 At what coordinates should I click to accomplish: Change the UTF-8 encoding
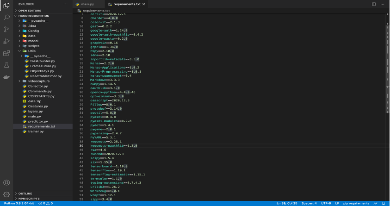point(326,203)
